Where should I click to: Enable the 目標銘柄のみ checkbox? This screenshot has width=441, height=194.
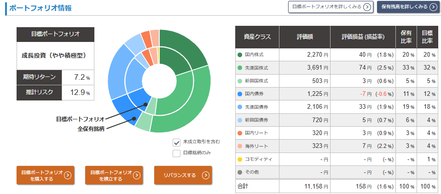pyautogui.click(x=176, y=153)
